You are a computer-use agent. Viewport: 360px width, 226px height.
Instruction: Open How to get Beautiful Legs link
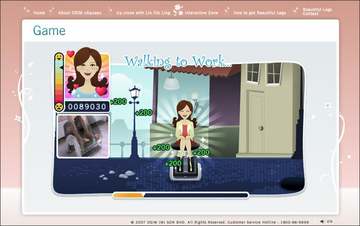(x=259, y=13)
